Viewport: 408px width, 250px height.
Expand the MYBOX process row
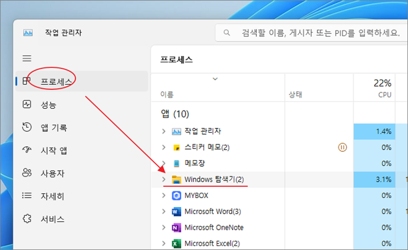click(164, 195)
